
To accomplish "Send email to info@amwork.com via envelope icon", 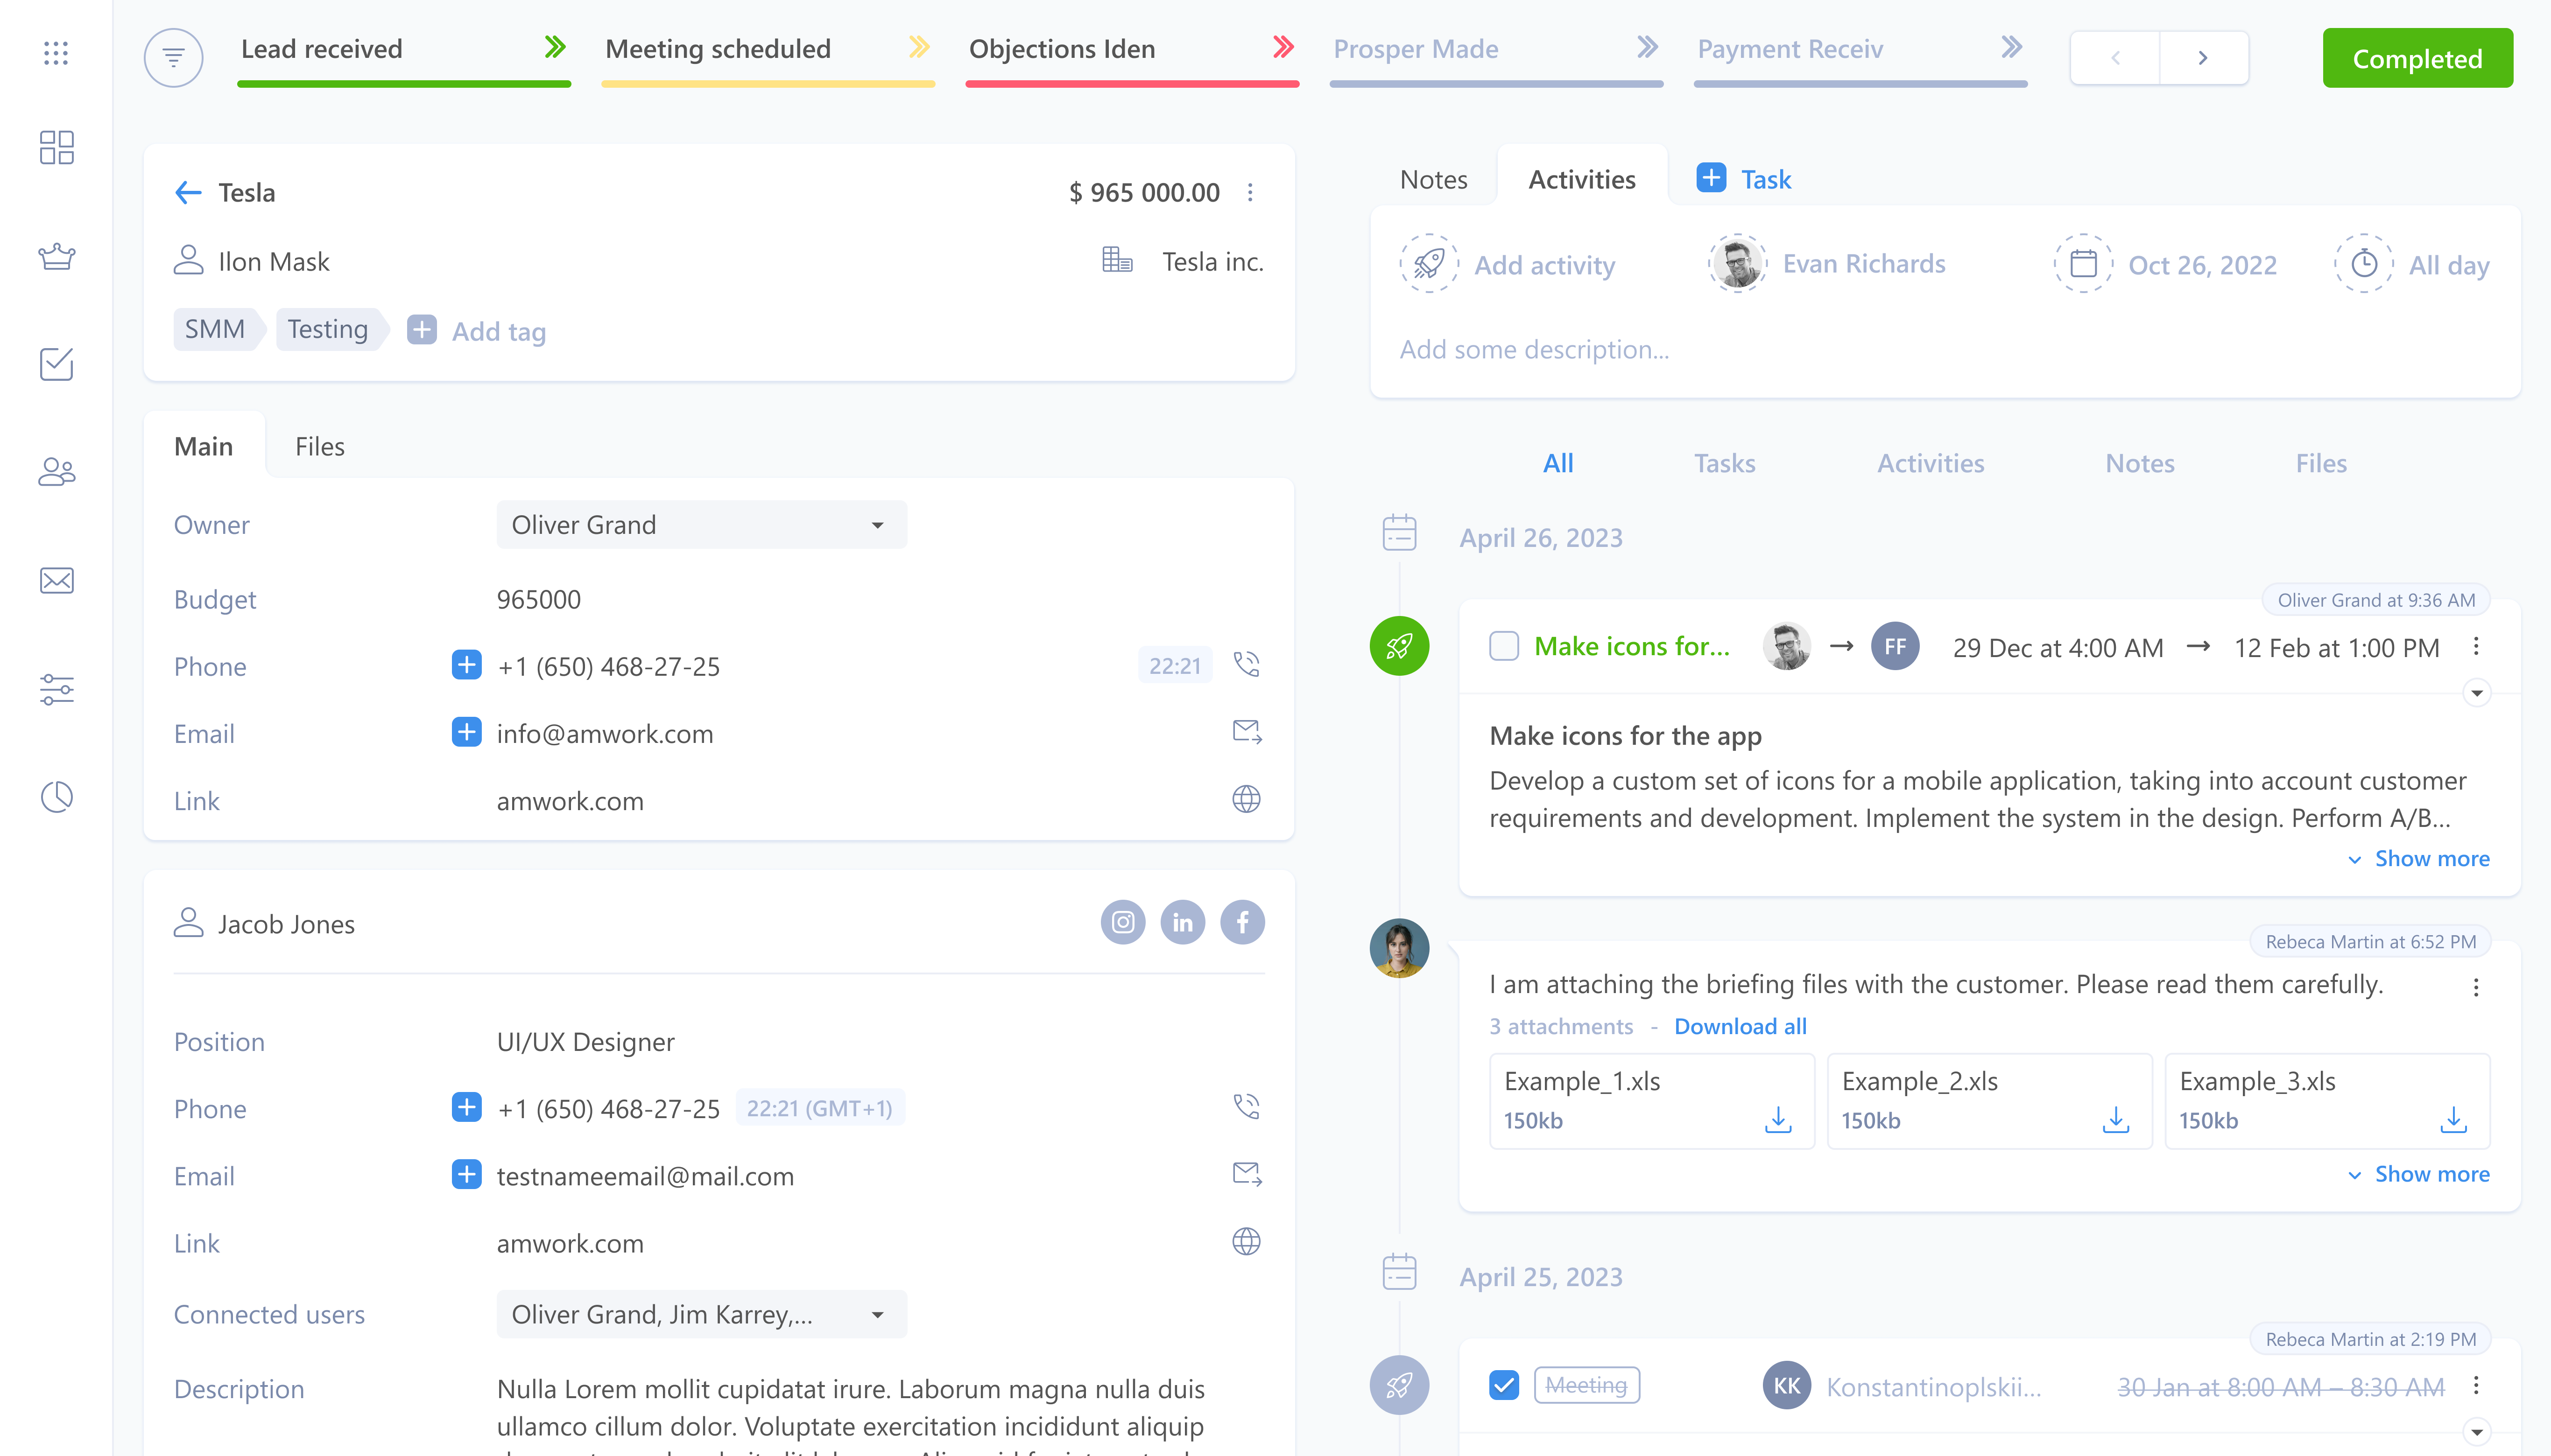I will (x=1247, y=732).
